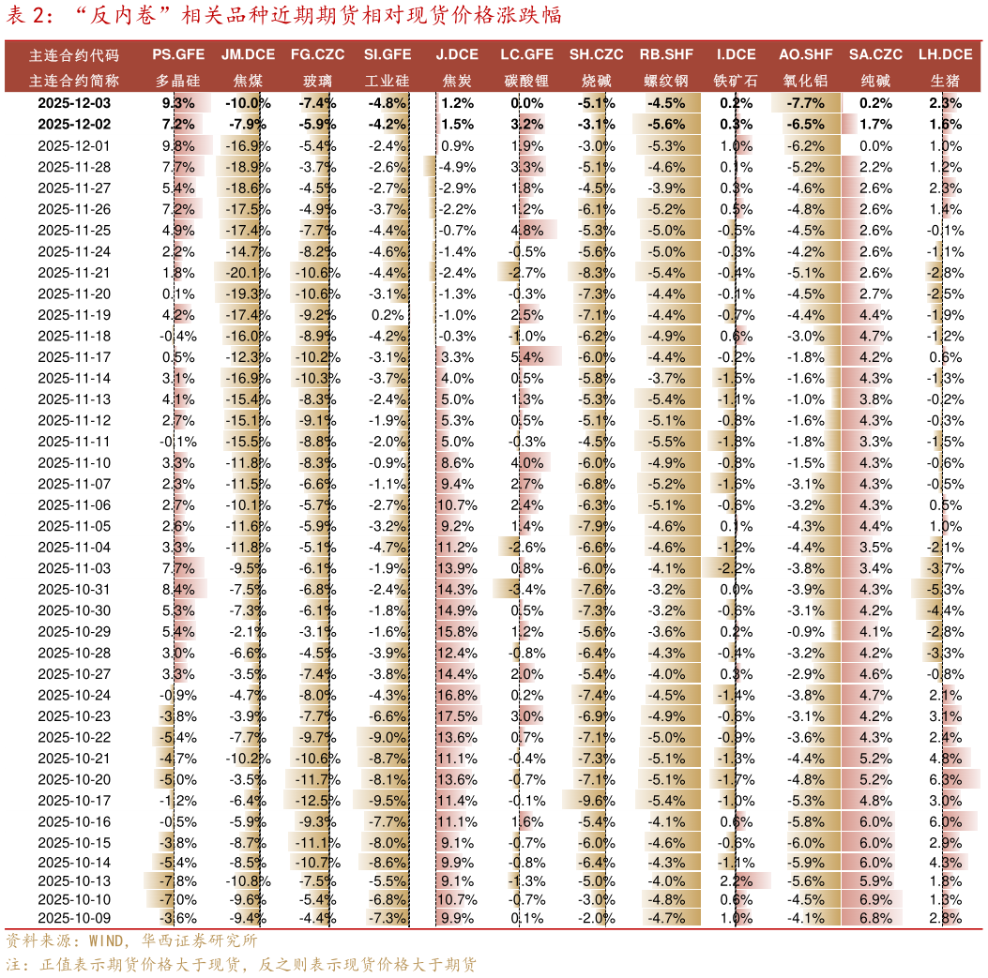Click the J.DCE value for 2025-10-23
The height and width of the screenshot is (978, 988).
click(x=457, y=715)
